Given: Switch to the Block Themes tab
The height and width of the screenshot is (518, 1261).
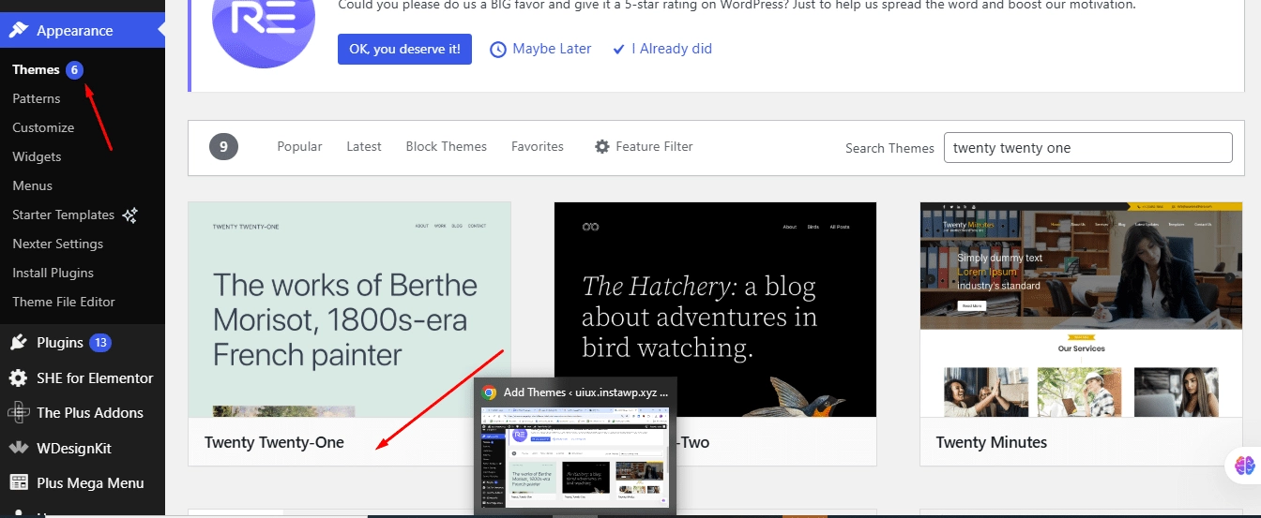Looking at the screenshot, I should (x=446, y=146).
